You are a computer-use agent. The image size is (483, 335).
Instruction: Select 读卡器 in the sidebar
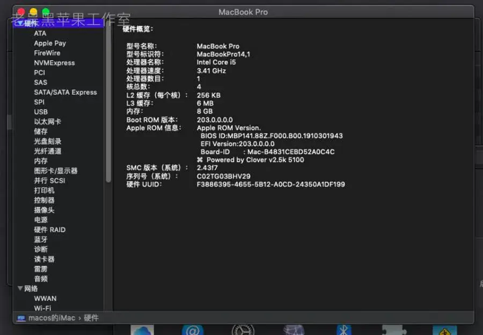[44, 259]
